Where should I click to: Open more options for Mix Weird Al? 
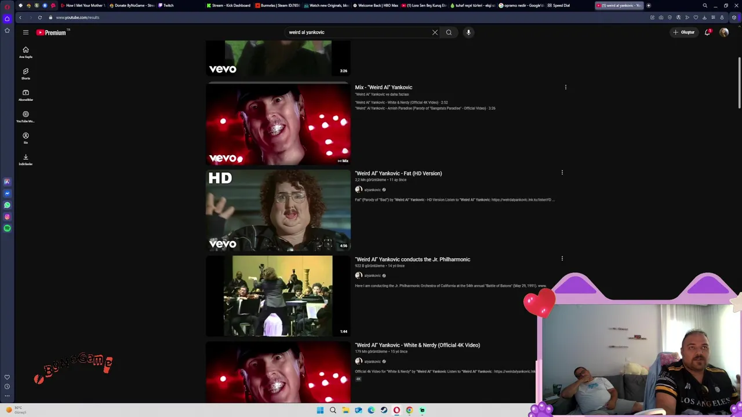point(566,87)
